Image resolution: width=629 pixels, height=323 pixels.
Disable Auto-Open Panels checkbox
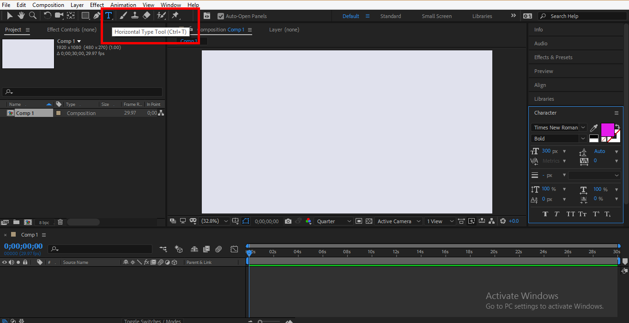pos(221,15)
